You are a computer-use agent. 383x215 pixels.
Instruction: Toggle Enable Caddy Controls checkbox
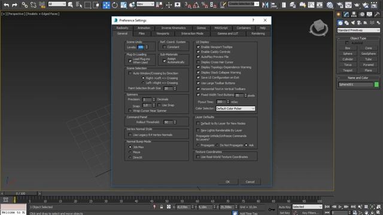pyautogui.click(x=198, y=52)
